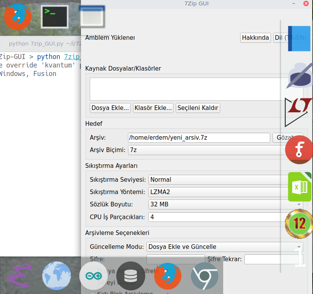
Task: Open the globe web browser icon
Action: (x=57, y=275)
